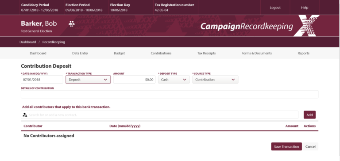
Task: Click the Save Transaction button
Action: click(286, 146)
